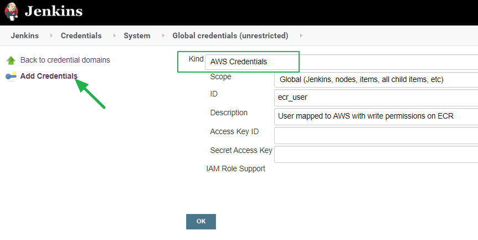Click the Access Key ID label
478x240 pixels.
point(234,132)
